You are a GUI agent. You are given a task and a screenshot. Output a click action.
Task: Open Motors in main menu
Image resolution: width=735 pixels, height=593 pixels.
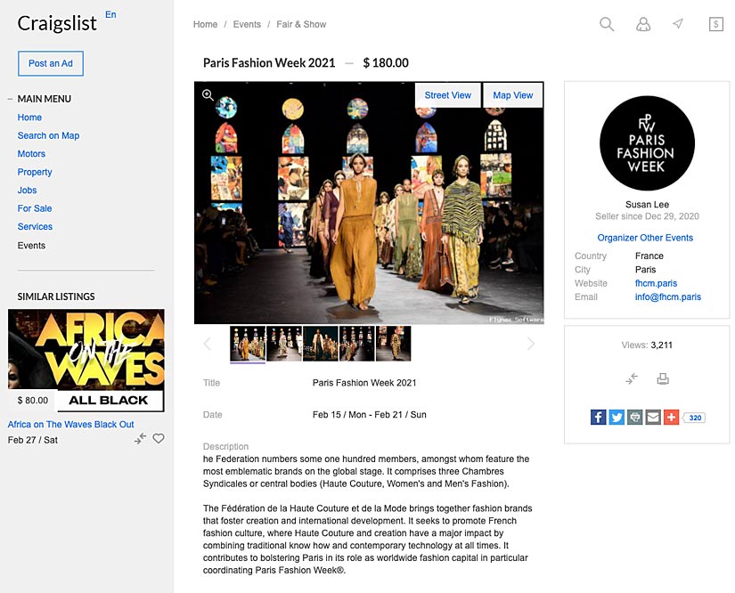coord(31,154)
